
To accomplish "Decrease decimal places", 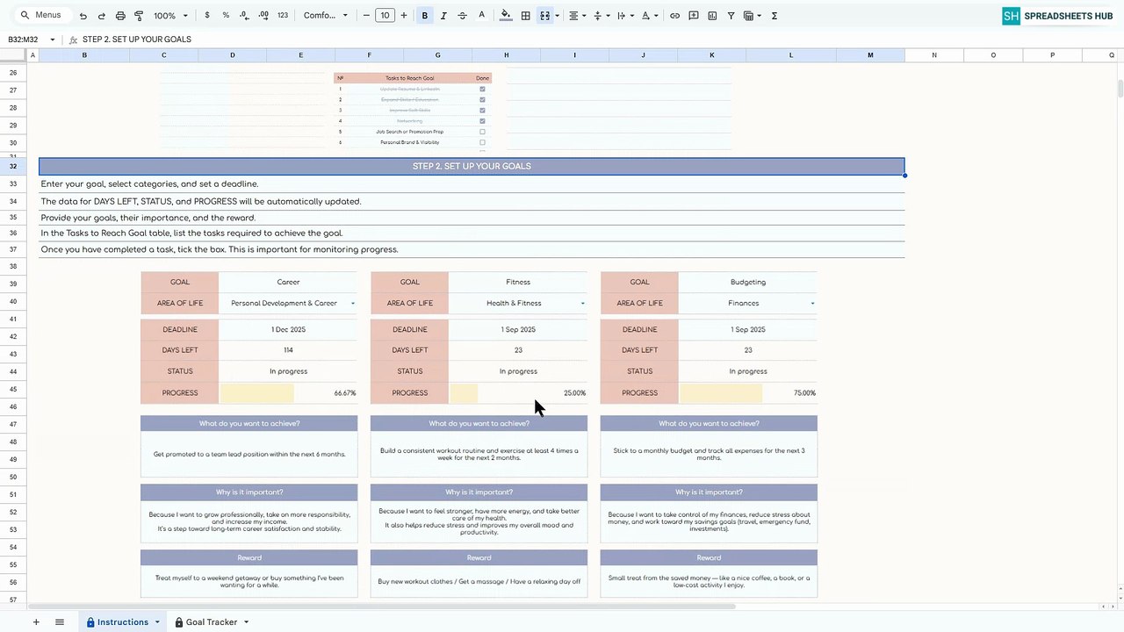I will tap(244, 16).
